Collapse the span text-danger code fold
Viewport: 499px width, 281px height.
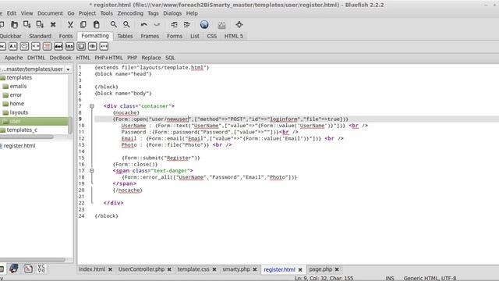click(92, 171)
